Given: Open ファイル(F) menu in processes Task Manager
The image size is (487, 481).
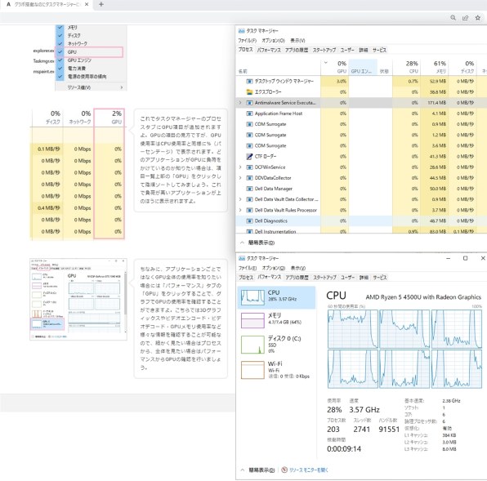Looking at the screenshot, I should click(248, 40).
